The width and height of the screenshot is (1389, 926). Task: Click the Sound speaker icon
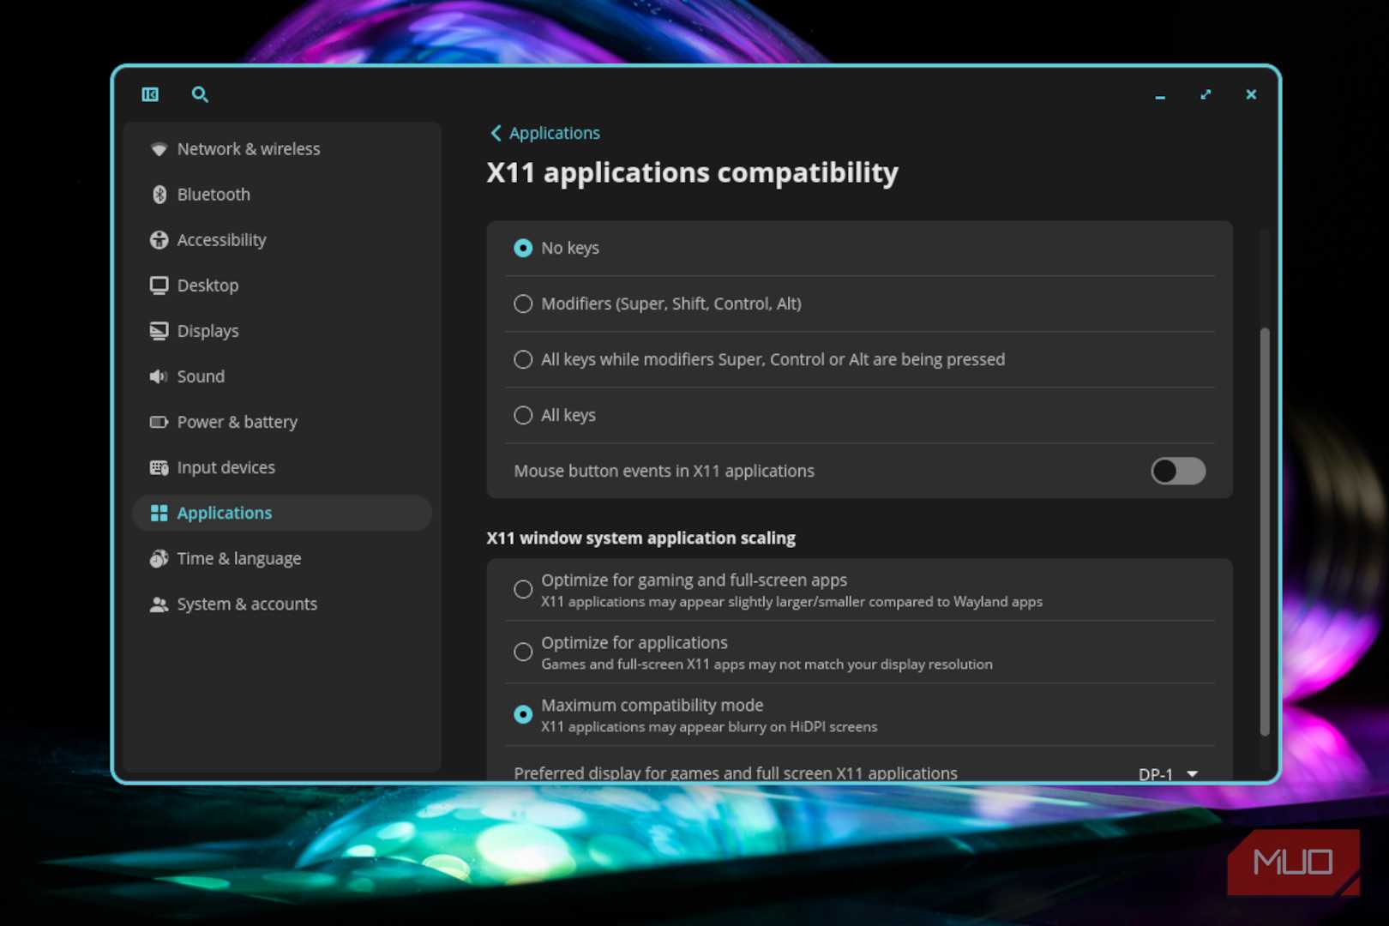point(159,376)
